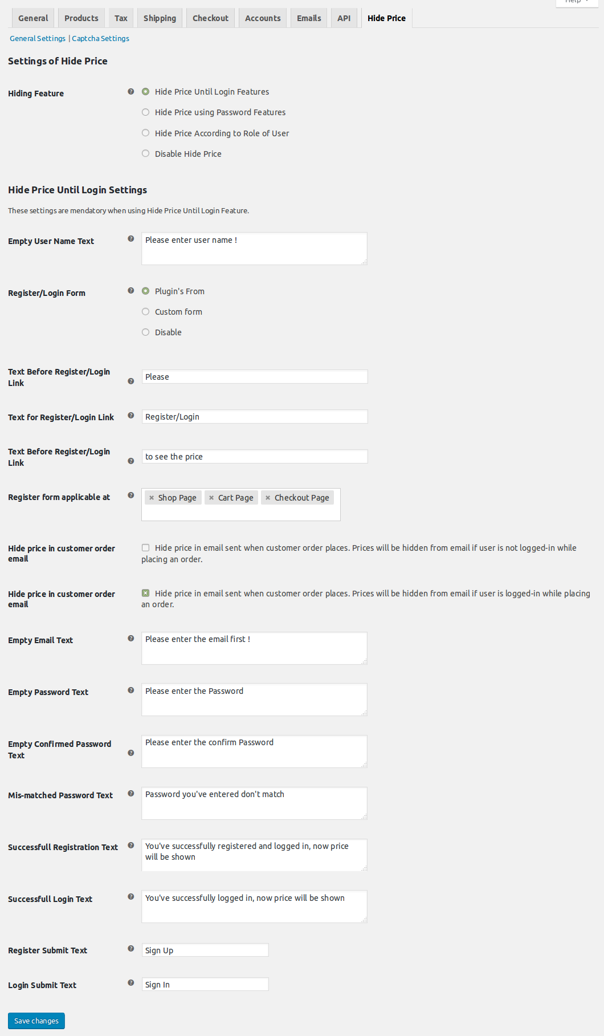
Task: Open the Captcha Settings link
Action: [x=100, y=39]
